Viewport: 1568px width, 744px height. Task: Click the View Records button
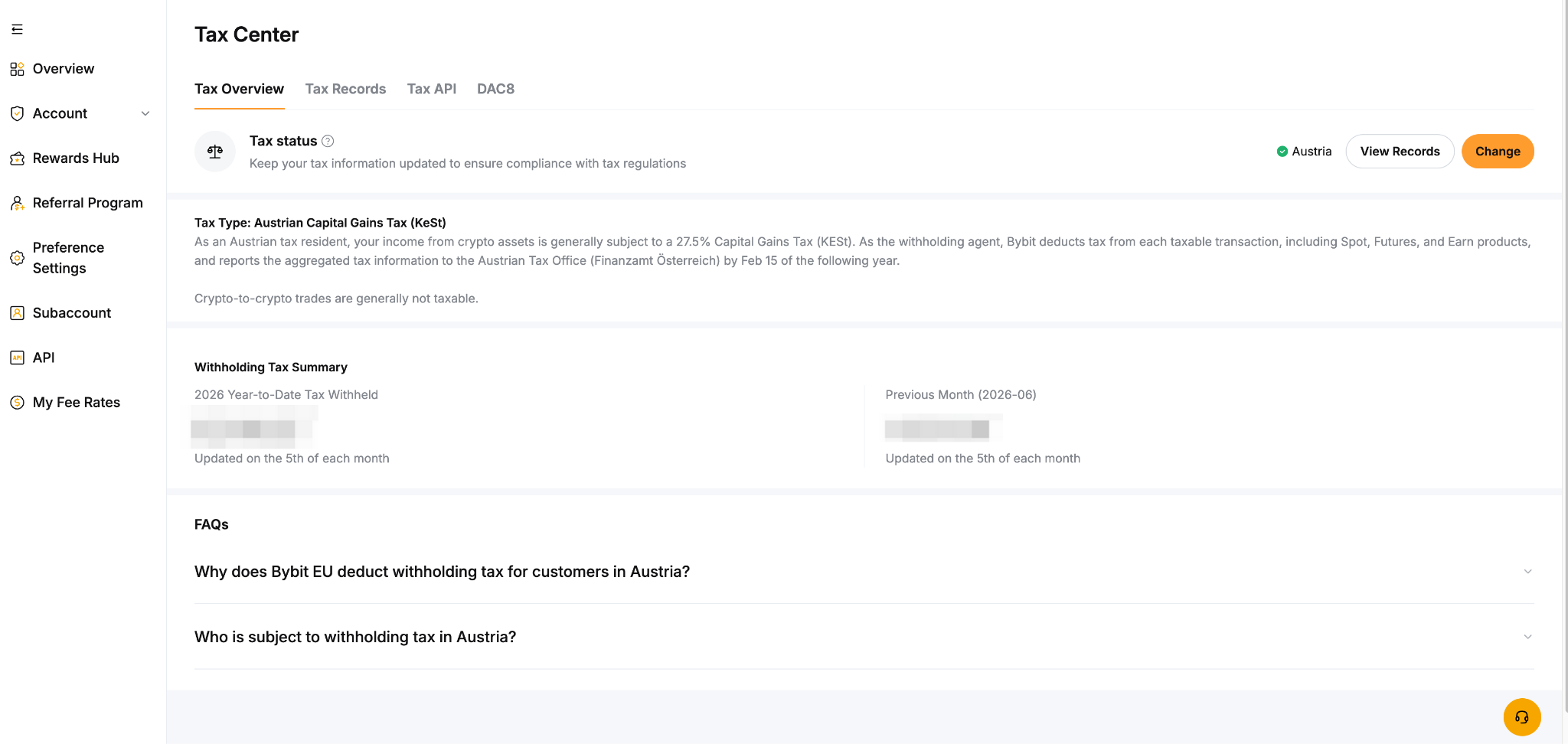tap(1400, 152)
